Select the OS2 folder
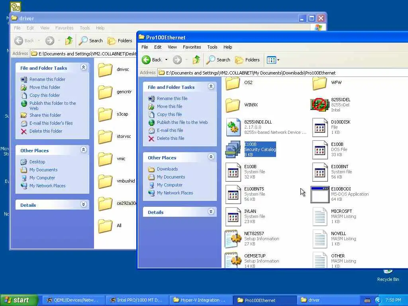Viewport: 408px width, 306px height. [239, 83]
